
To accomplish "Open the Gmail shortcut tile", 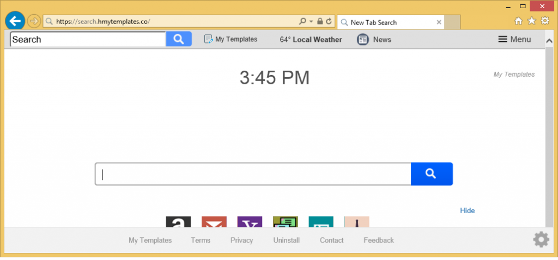I will (214, 222).
